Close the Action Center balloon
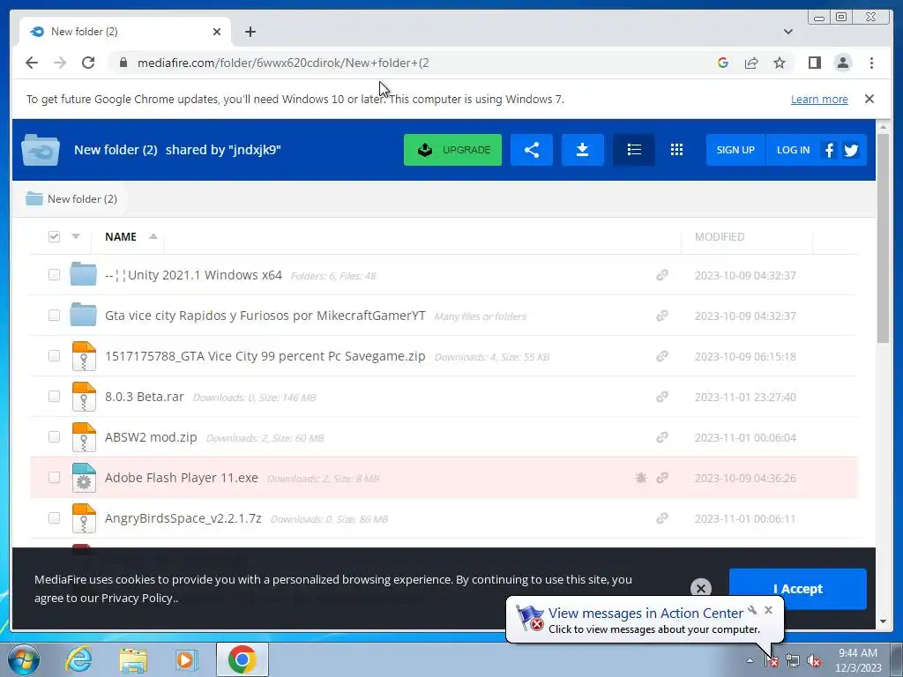Screen dimensions: 903x677 768,610
